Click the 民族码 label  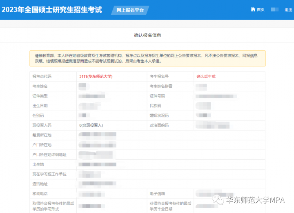coord(155,106)
